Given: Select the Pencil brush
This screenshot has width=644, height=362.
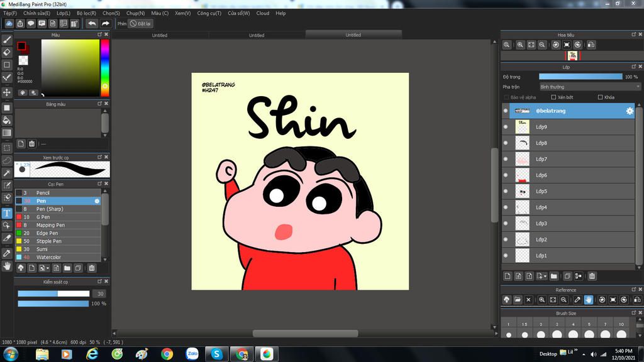Looking at the screenshot, I should coord(58,193).
